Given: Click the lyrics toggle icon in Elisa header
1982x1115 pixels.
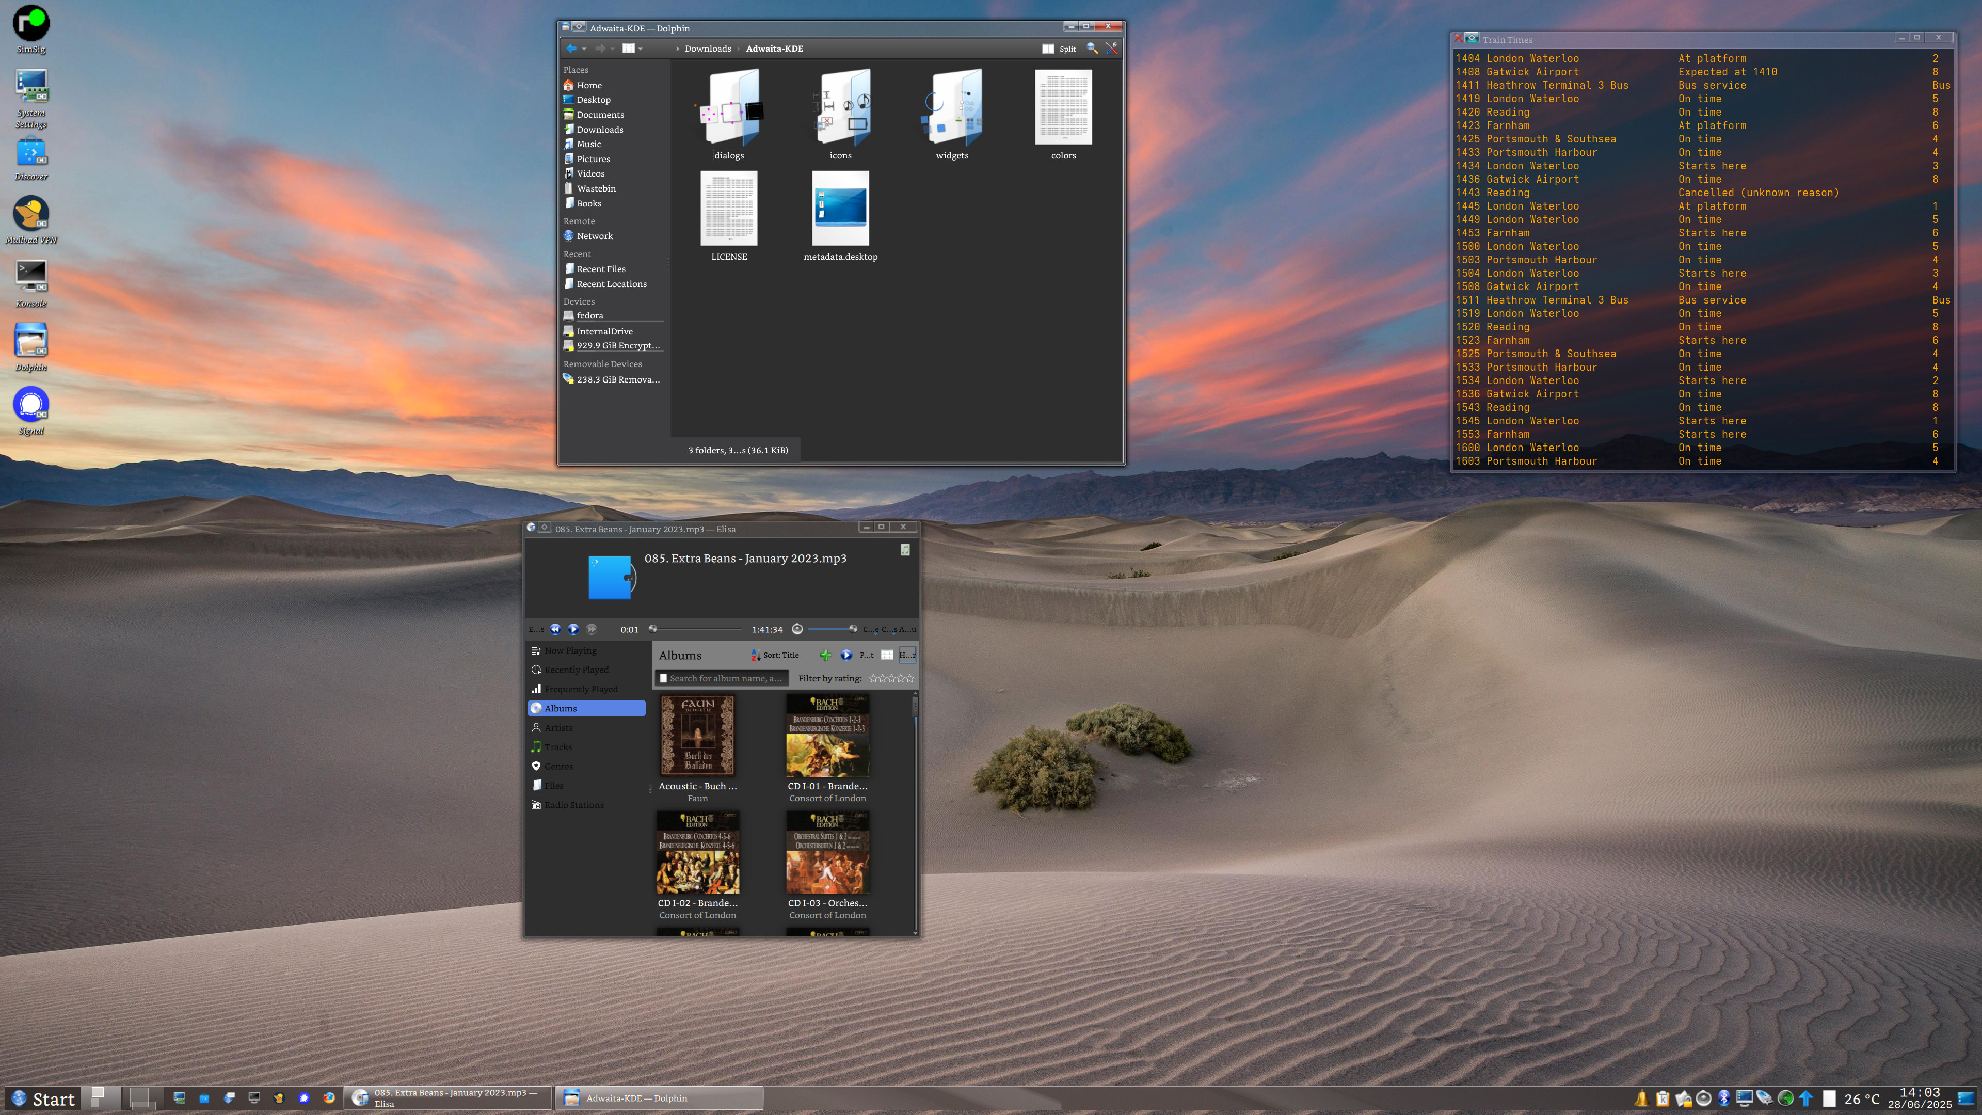Looking at the screenshot, I should (x=905, y=549).
